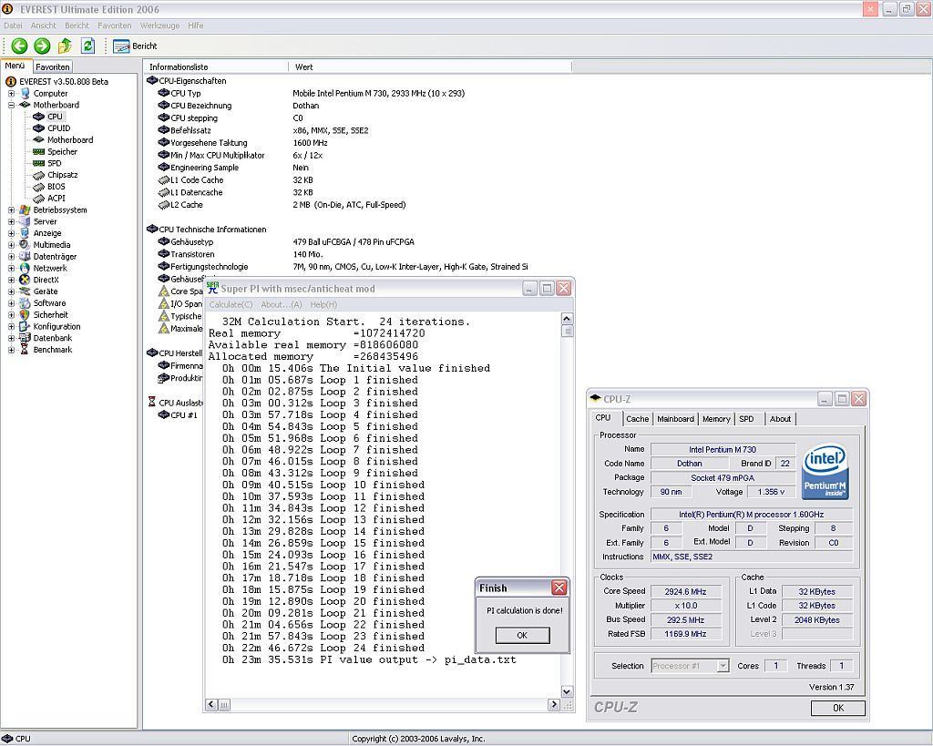Select the Speicher memory icon
The width and height of the screenshot is (933, 746).
[x=38, y=152]
